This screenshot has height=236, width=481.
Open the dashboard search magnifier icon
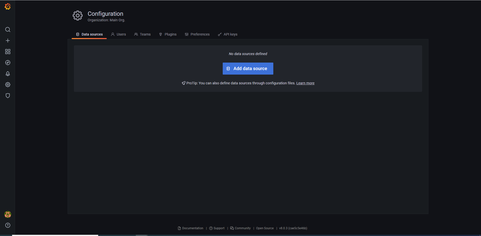pos(8,30)
